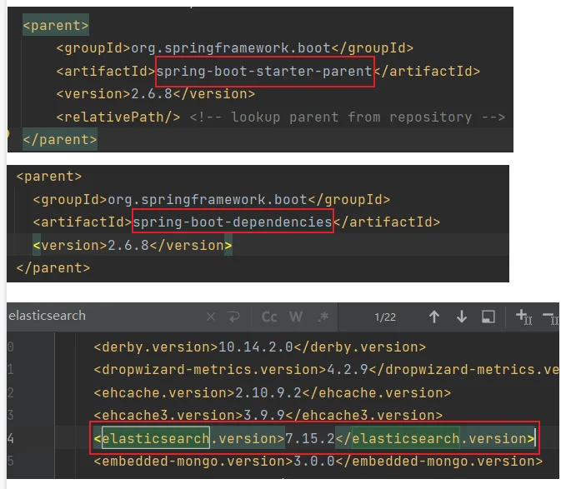This screenshot has width=566, height=489.
Task: Click the embedded-mongo.version 3.0.0 line
Action: coord(318,462)
